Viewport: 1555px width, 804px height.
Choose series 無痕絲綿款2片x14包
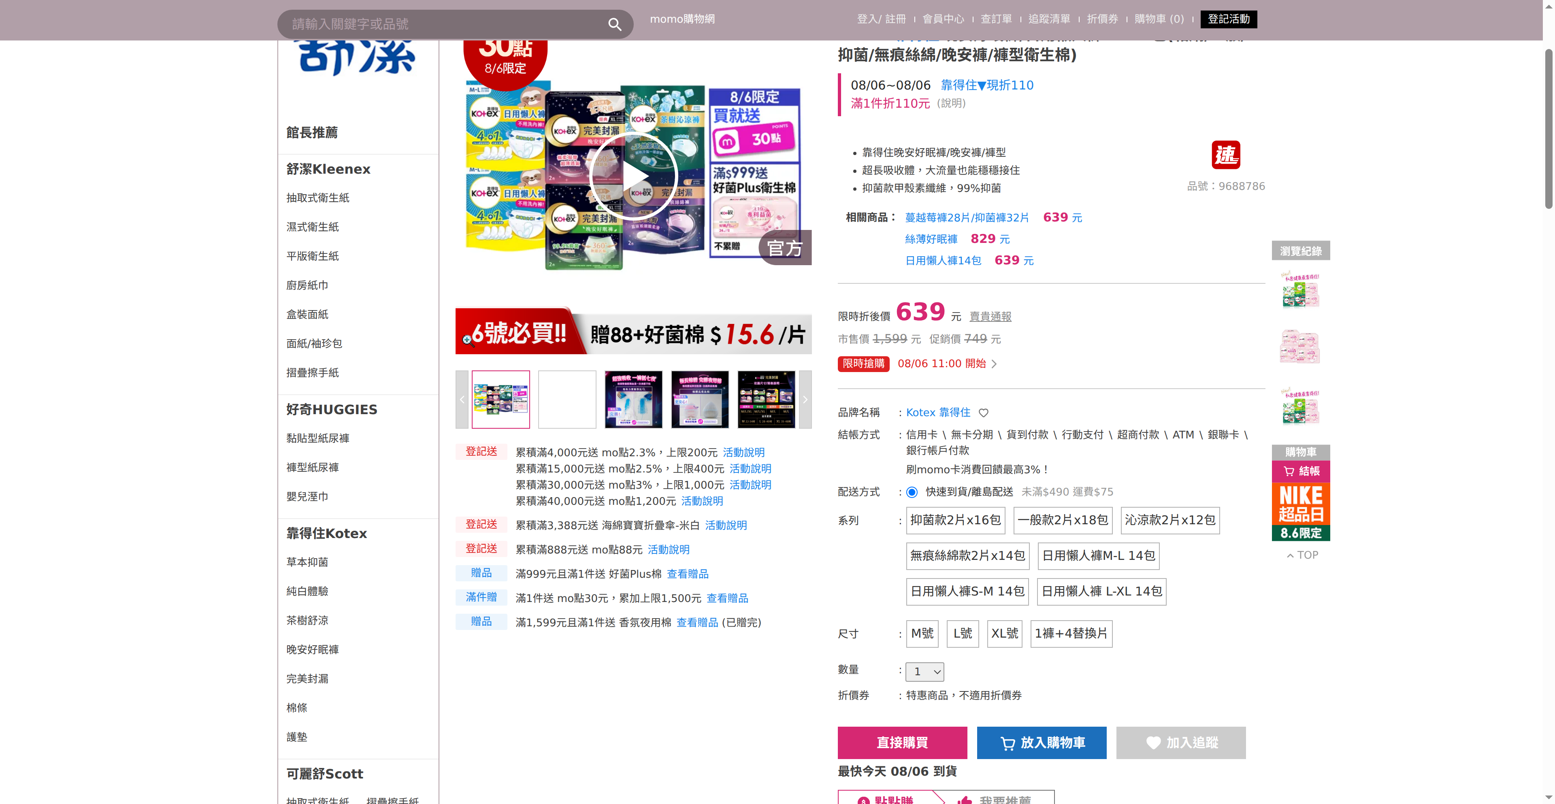coord(968,556)
